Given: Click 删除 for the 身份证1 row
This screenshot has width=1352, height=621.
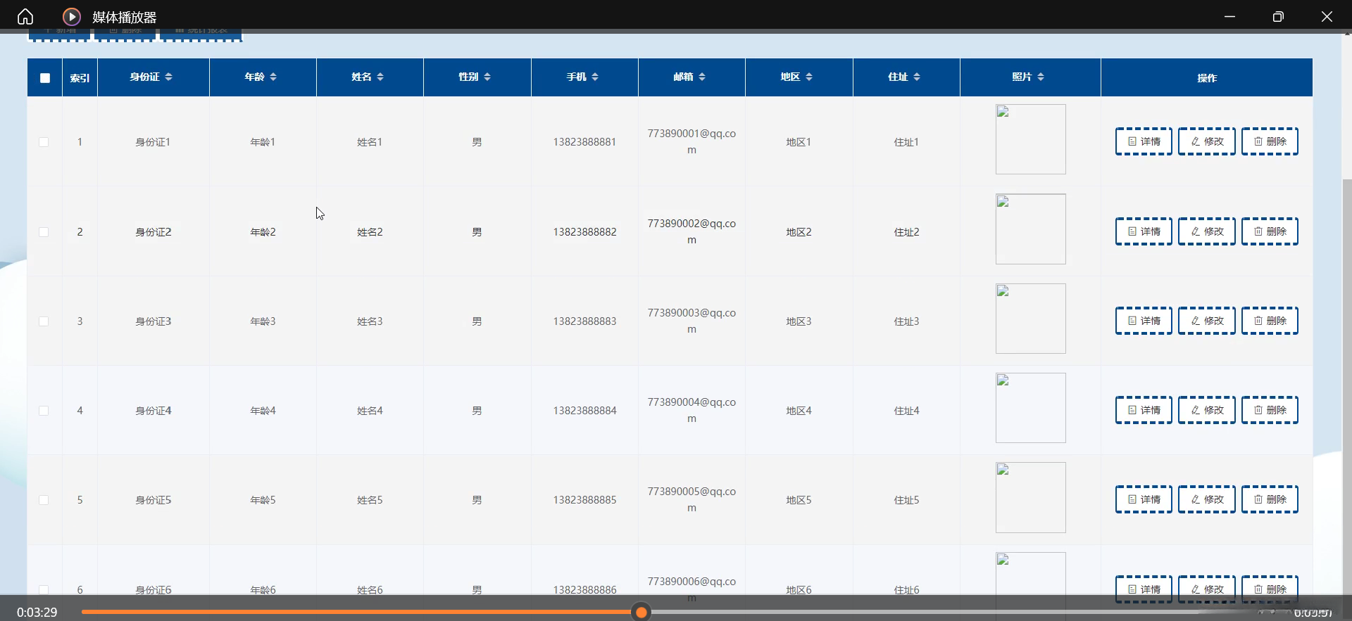Looking at the screenshot, I should [x=1270, y=141].
